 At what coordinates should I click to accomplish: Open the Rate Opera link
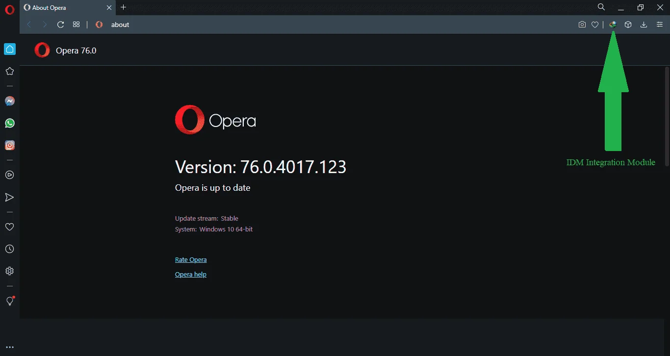(x=191, y=259)
